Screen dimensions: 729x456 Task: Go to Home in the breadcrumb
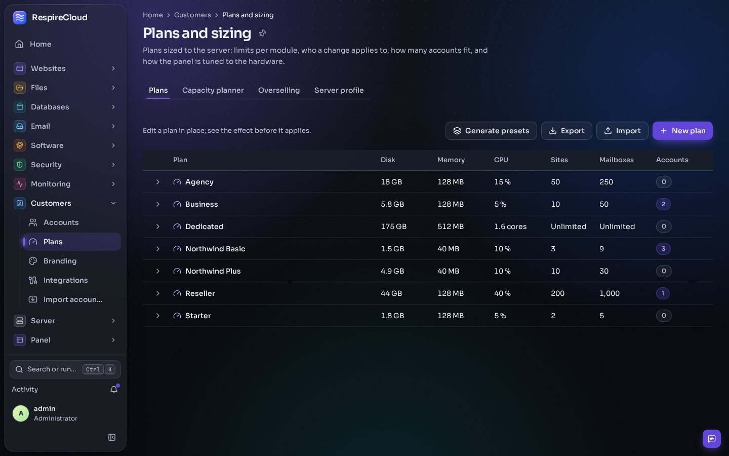click(153, 15)
